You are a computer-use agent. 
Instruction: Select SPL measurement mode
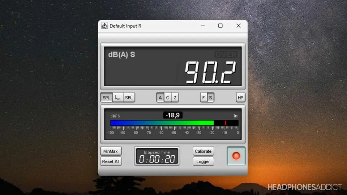tap(106, 97)
